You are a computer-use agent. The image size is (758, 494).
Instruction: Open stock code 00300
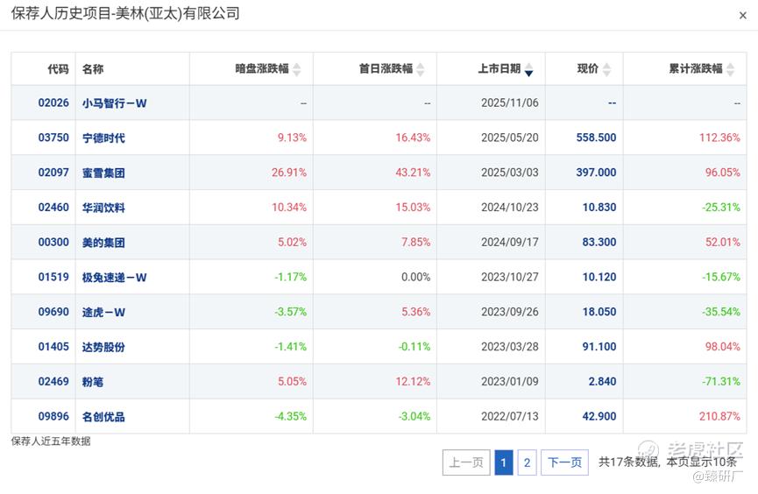tap(53, 242)
